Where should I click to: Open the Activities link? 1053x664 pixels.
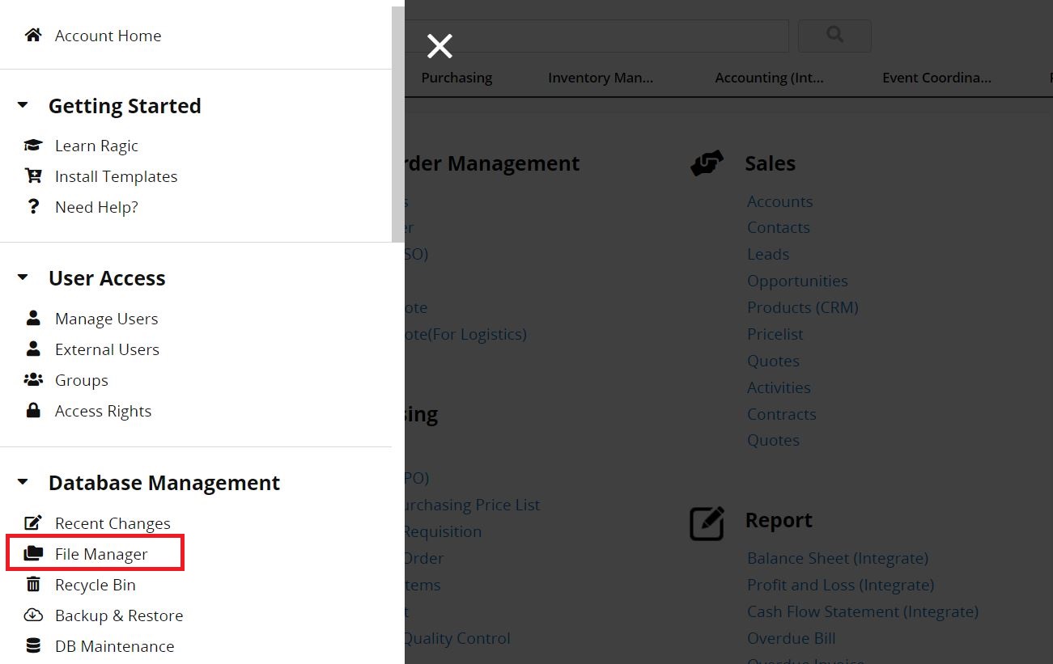click(x=779, y=387)
